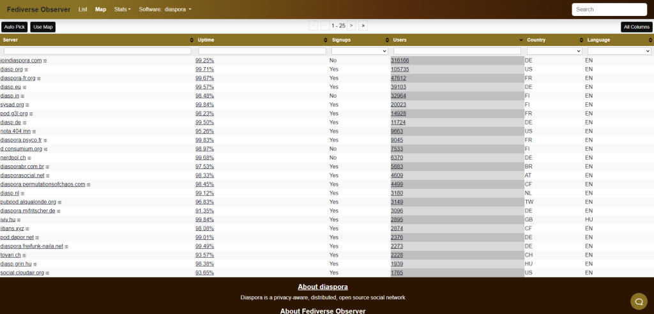Click the details icon beside diasp.grin.hu
Viewport: 654px width, 314px height.
point(35,264)
